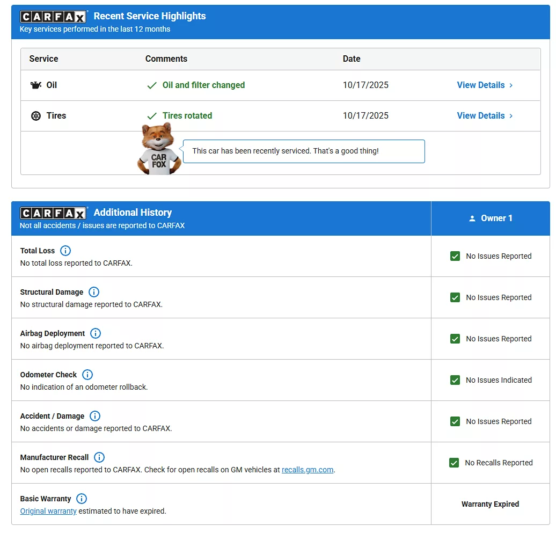This screenshot has height=533, width=556.
Task: Click the Car Fox mascot image
Action: 159,149
